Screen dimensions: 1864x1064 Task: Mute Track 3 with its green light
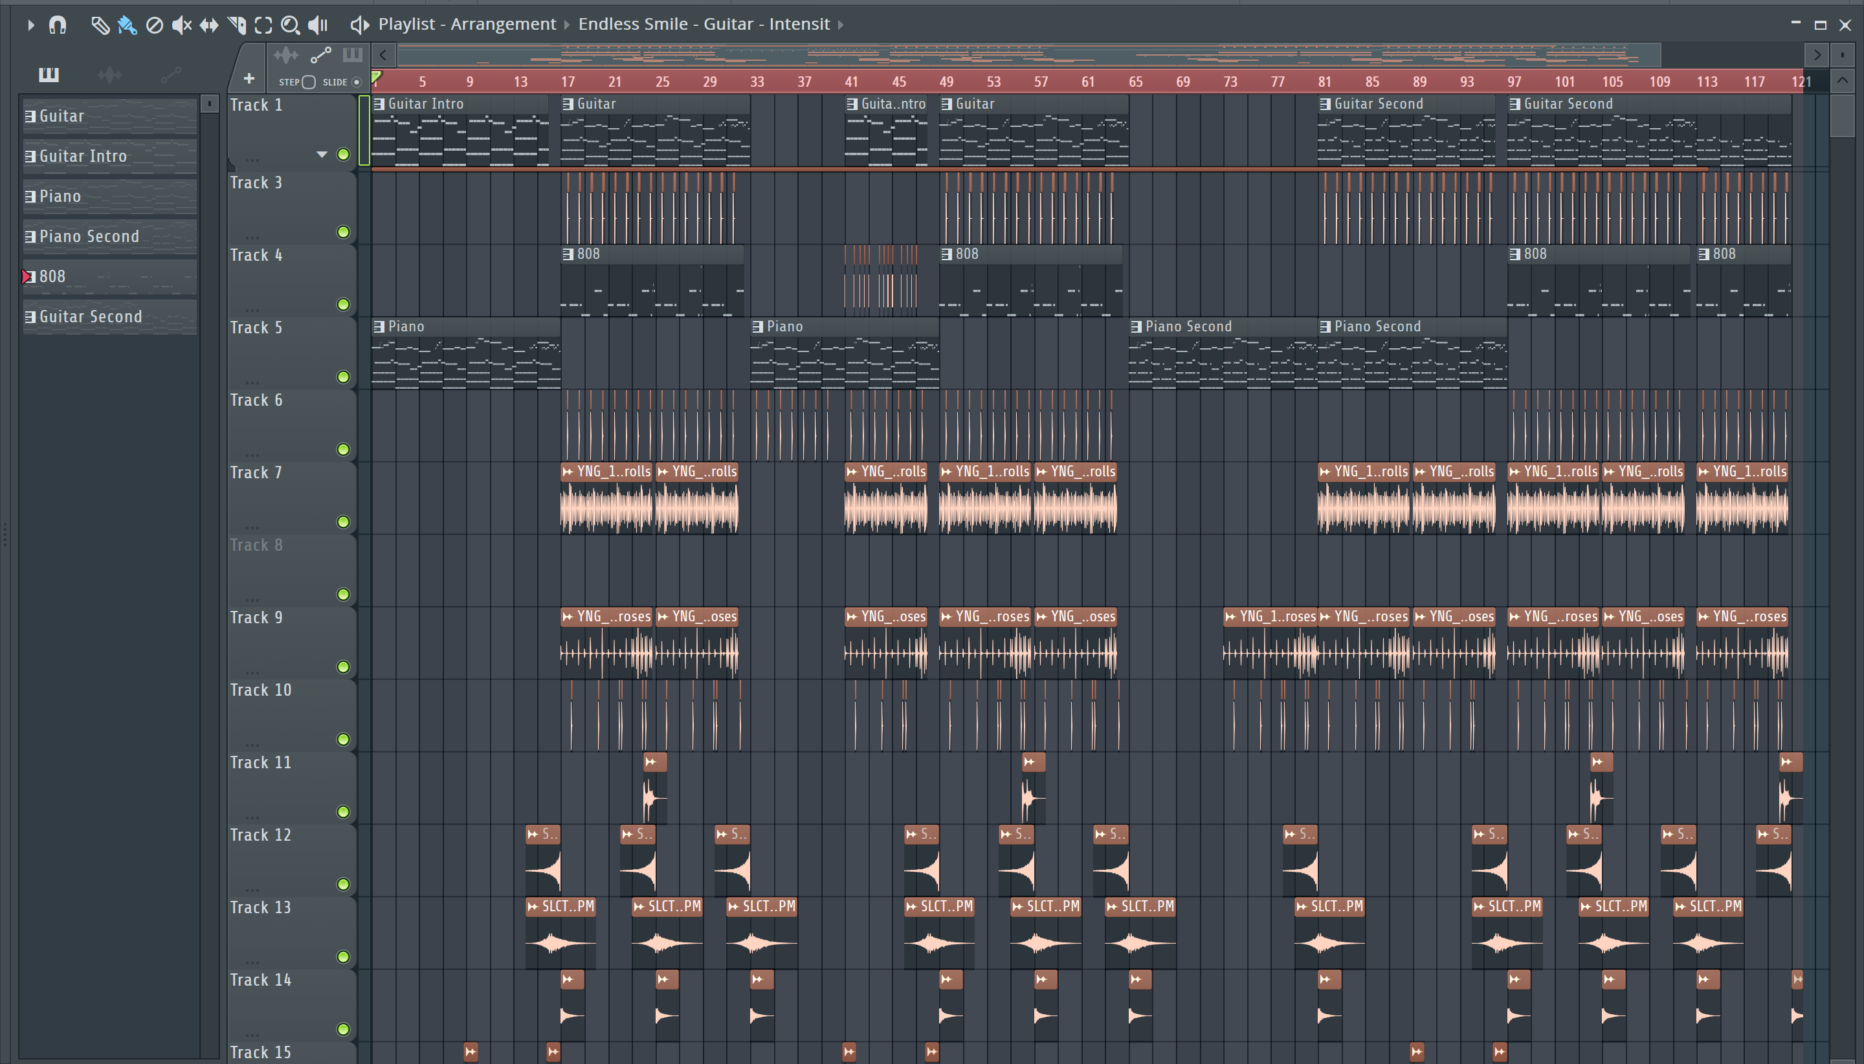(342, 232)
